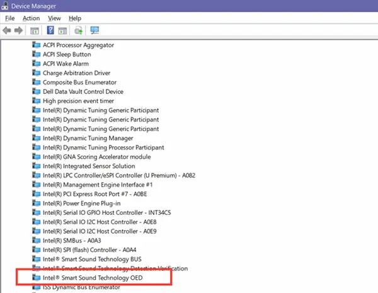Image resolution: width=378 pixels, height=293 pixels.
Task: Click icon beside Intel(R) Integrated Sensor Solution
Action: tap(37, 166)
